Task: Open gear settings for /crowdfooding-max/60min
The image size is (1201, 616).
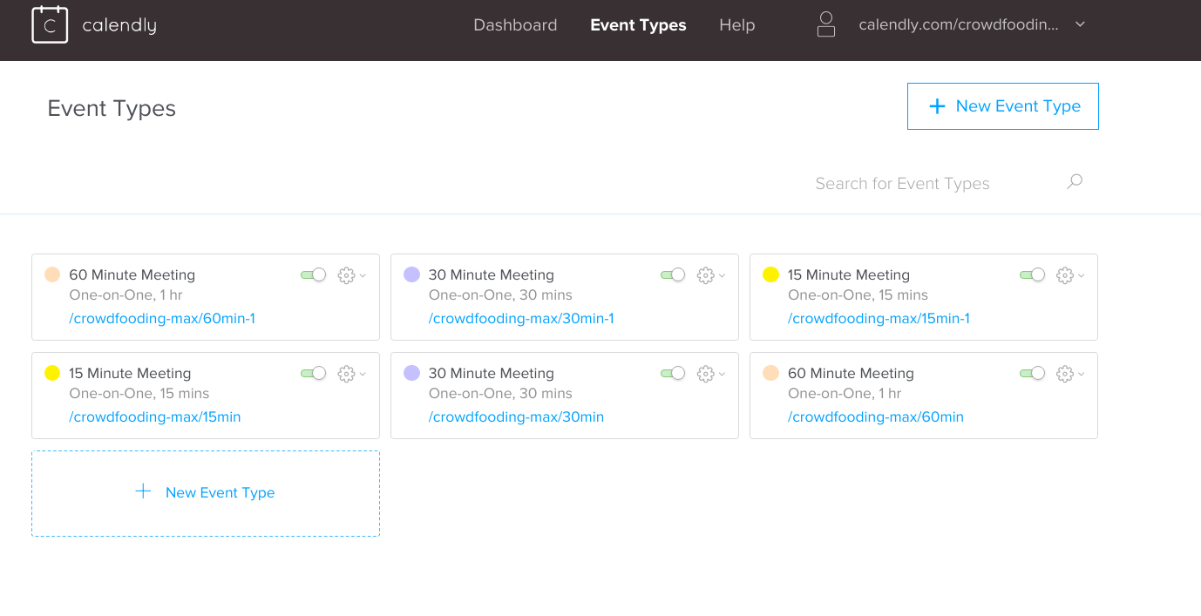Action: coord(1064,374)
